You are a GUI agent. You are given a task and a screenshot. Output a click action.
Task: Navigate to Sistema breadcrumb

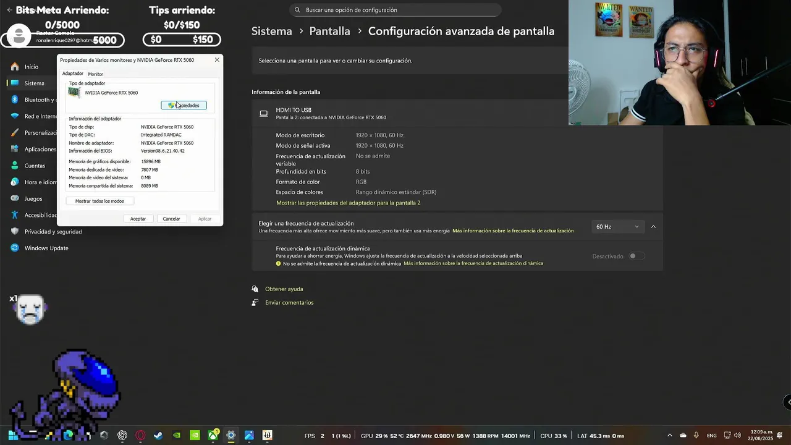click(x=271, y=31)
